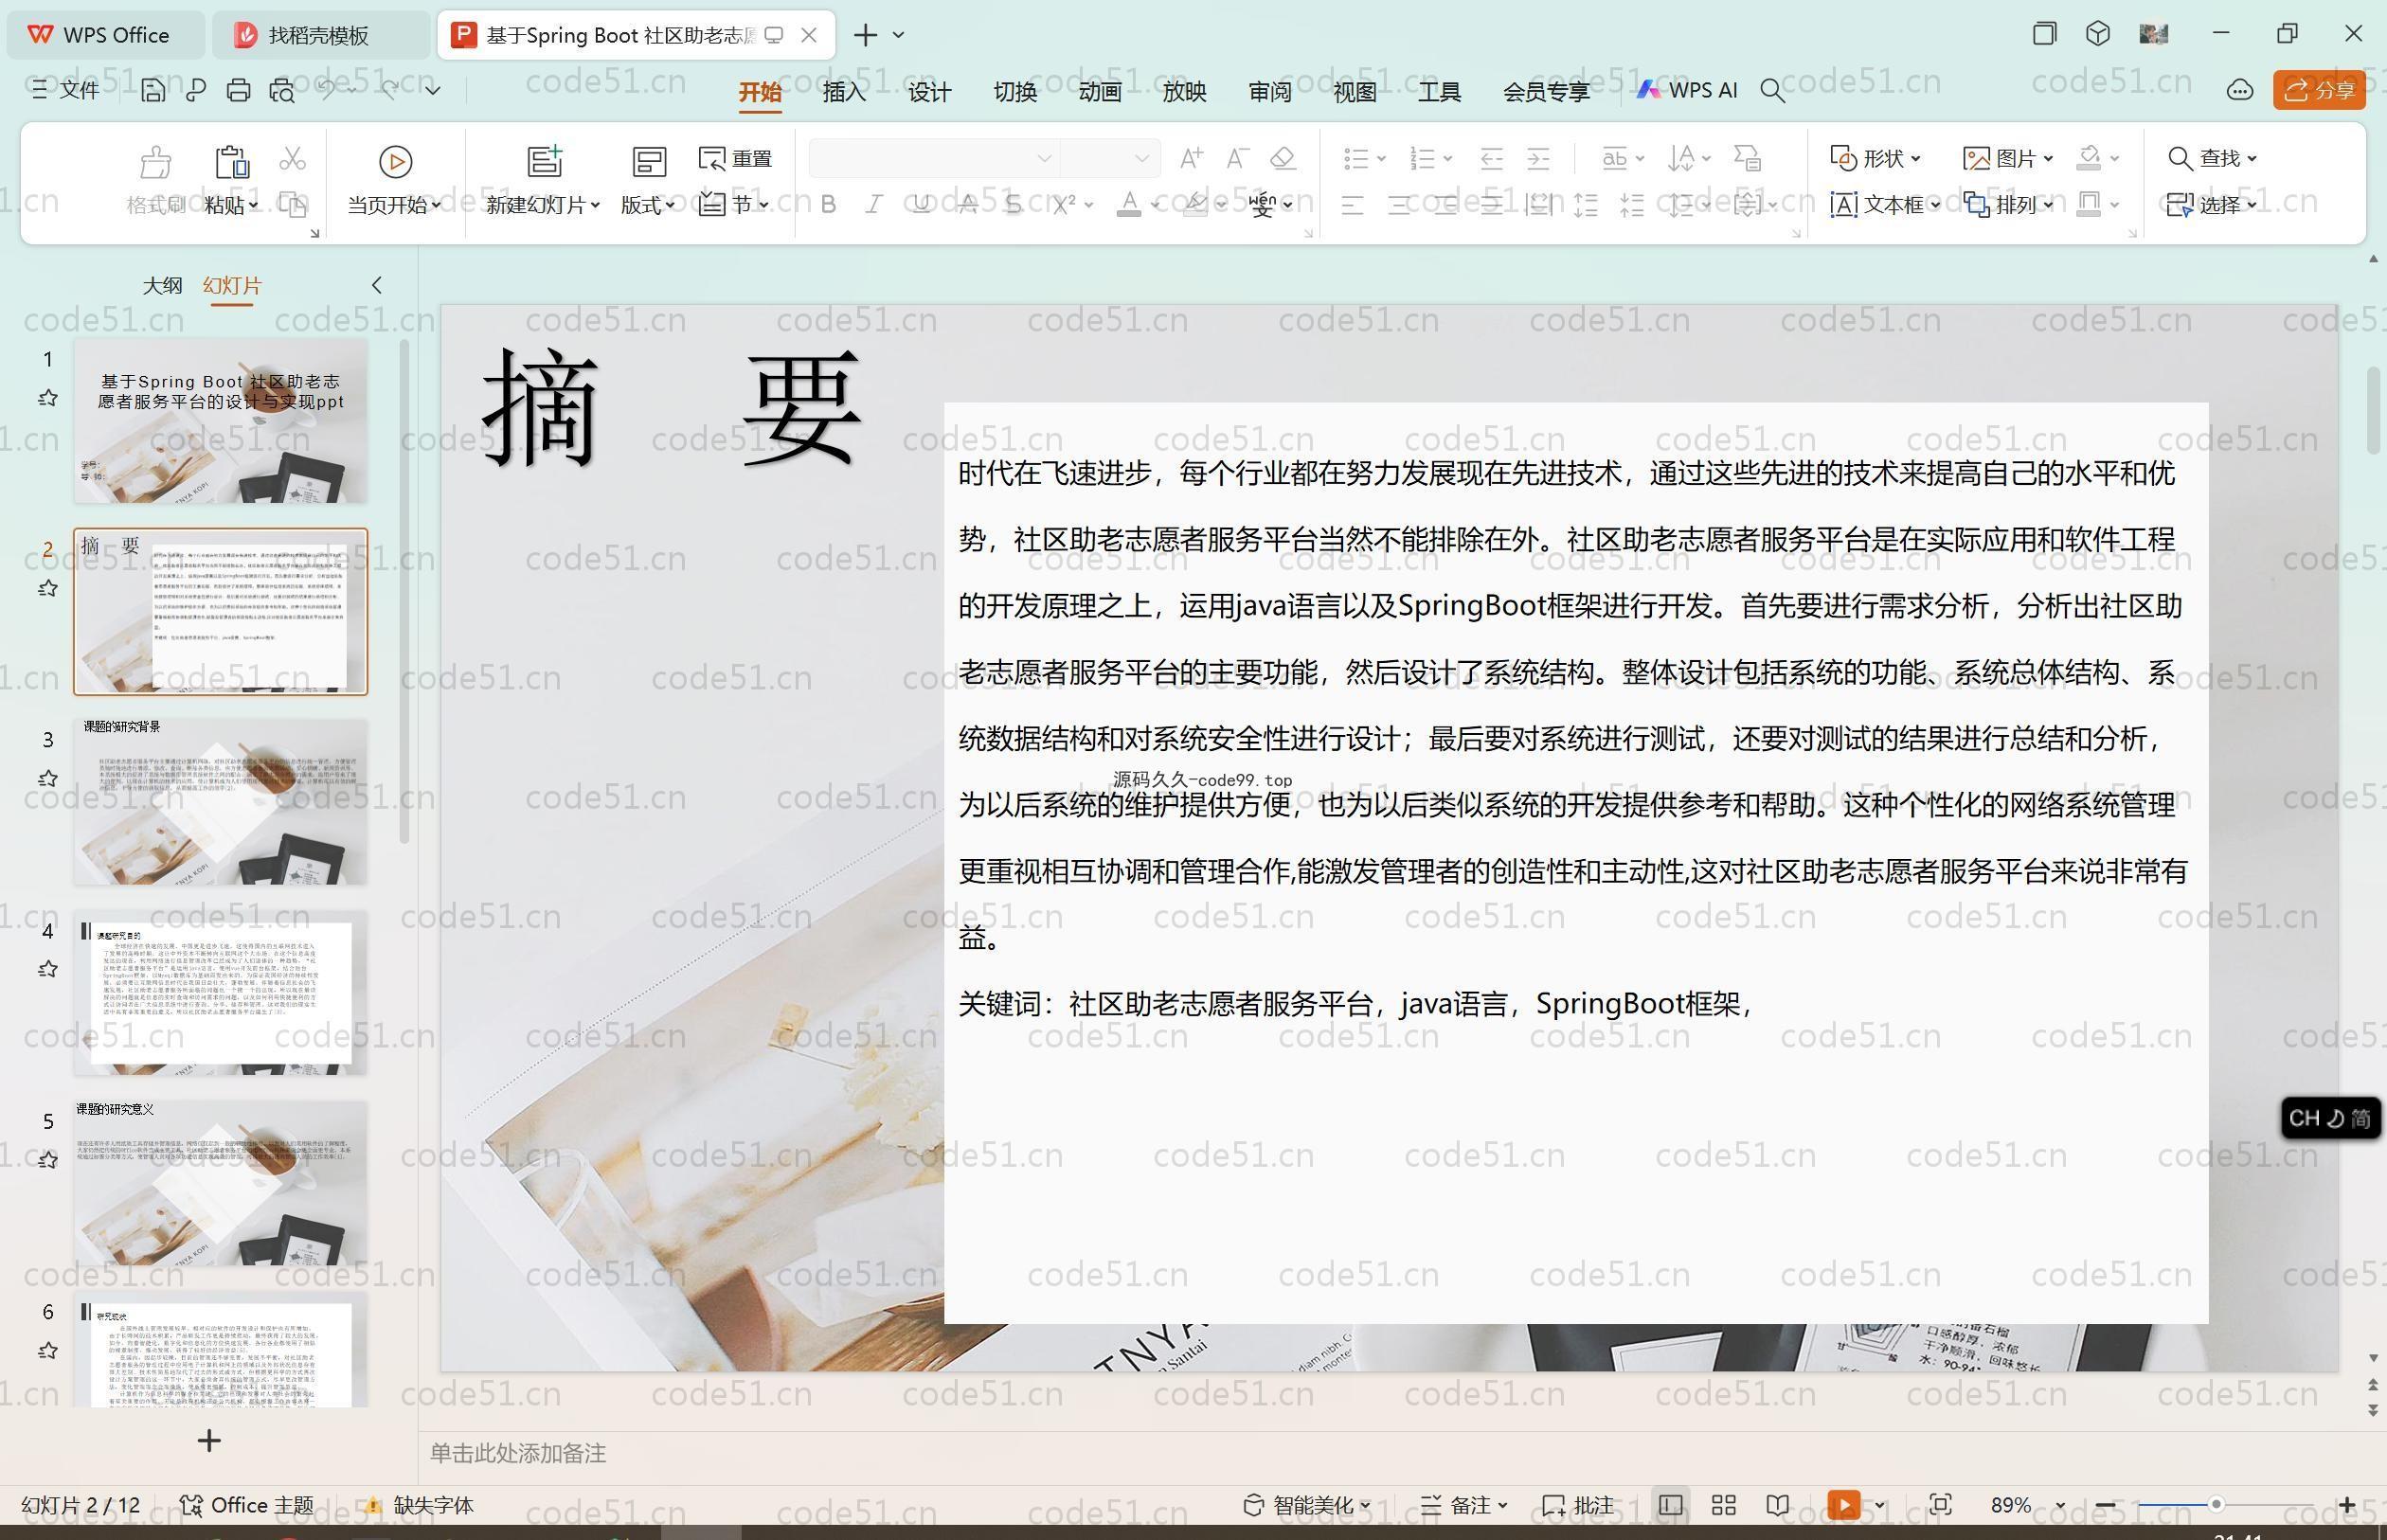Click the Smart Beautify (智能美化) button

tap(1306, 1505)
